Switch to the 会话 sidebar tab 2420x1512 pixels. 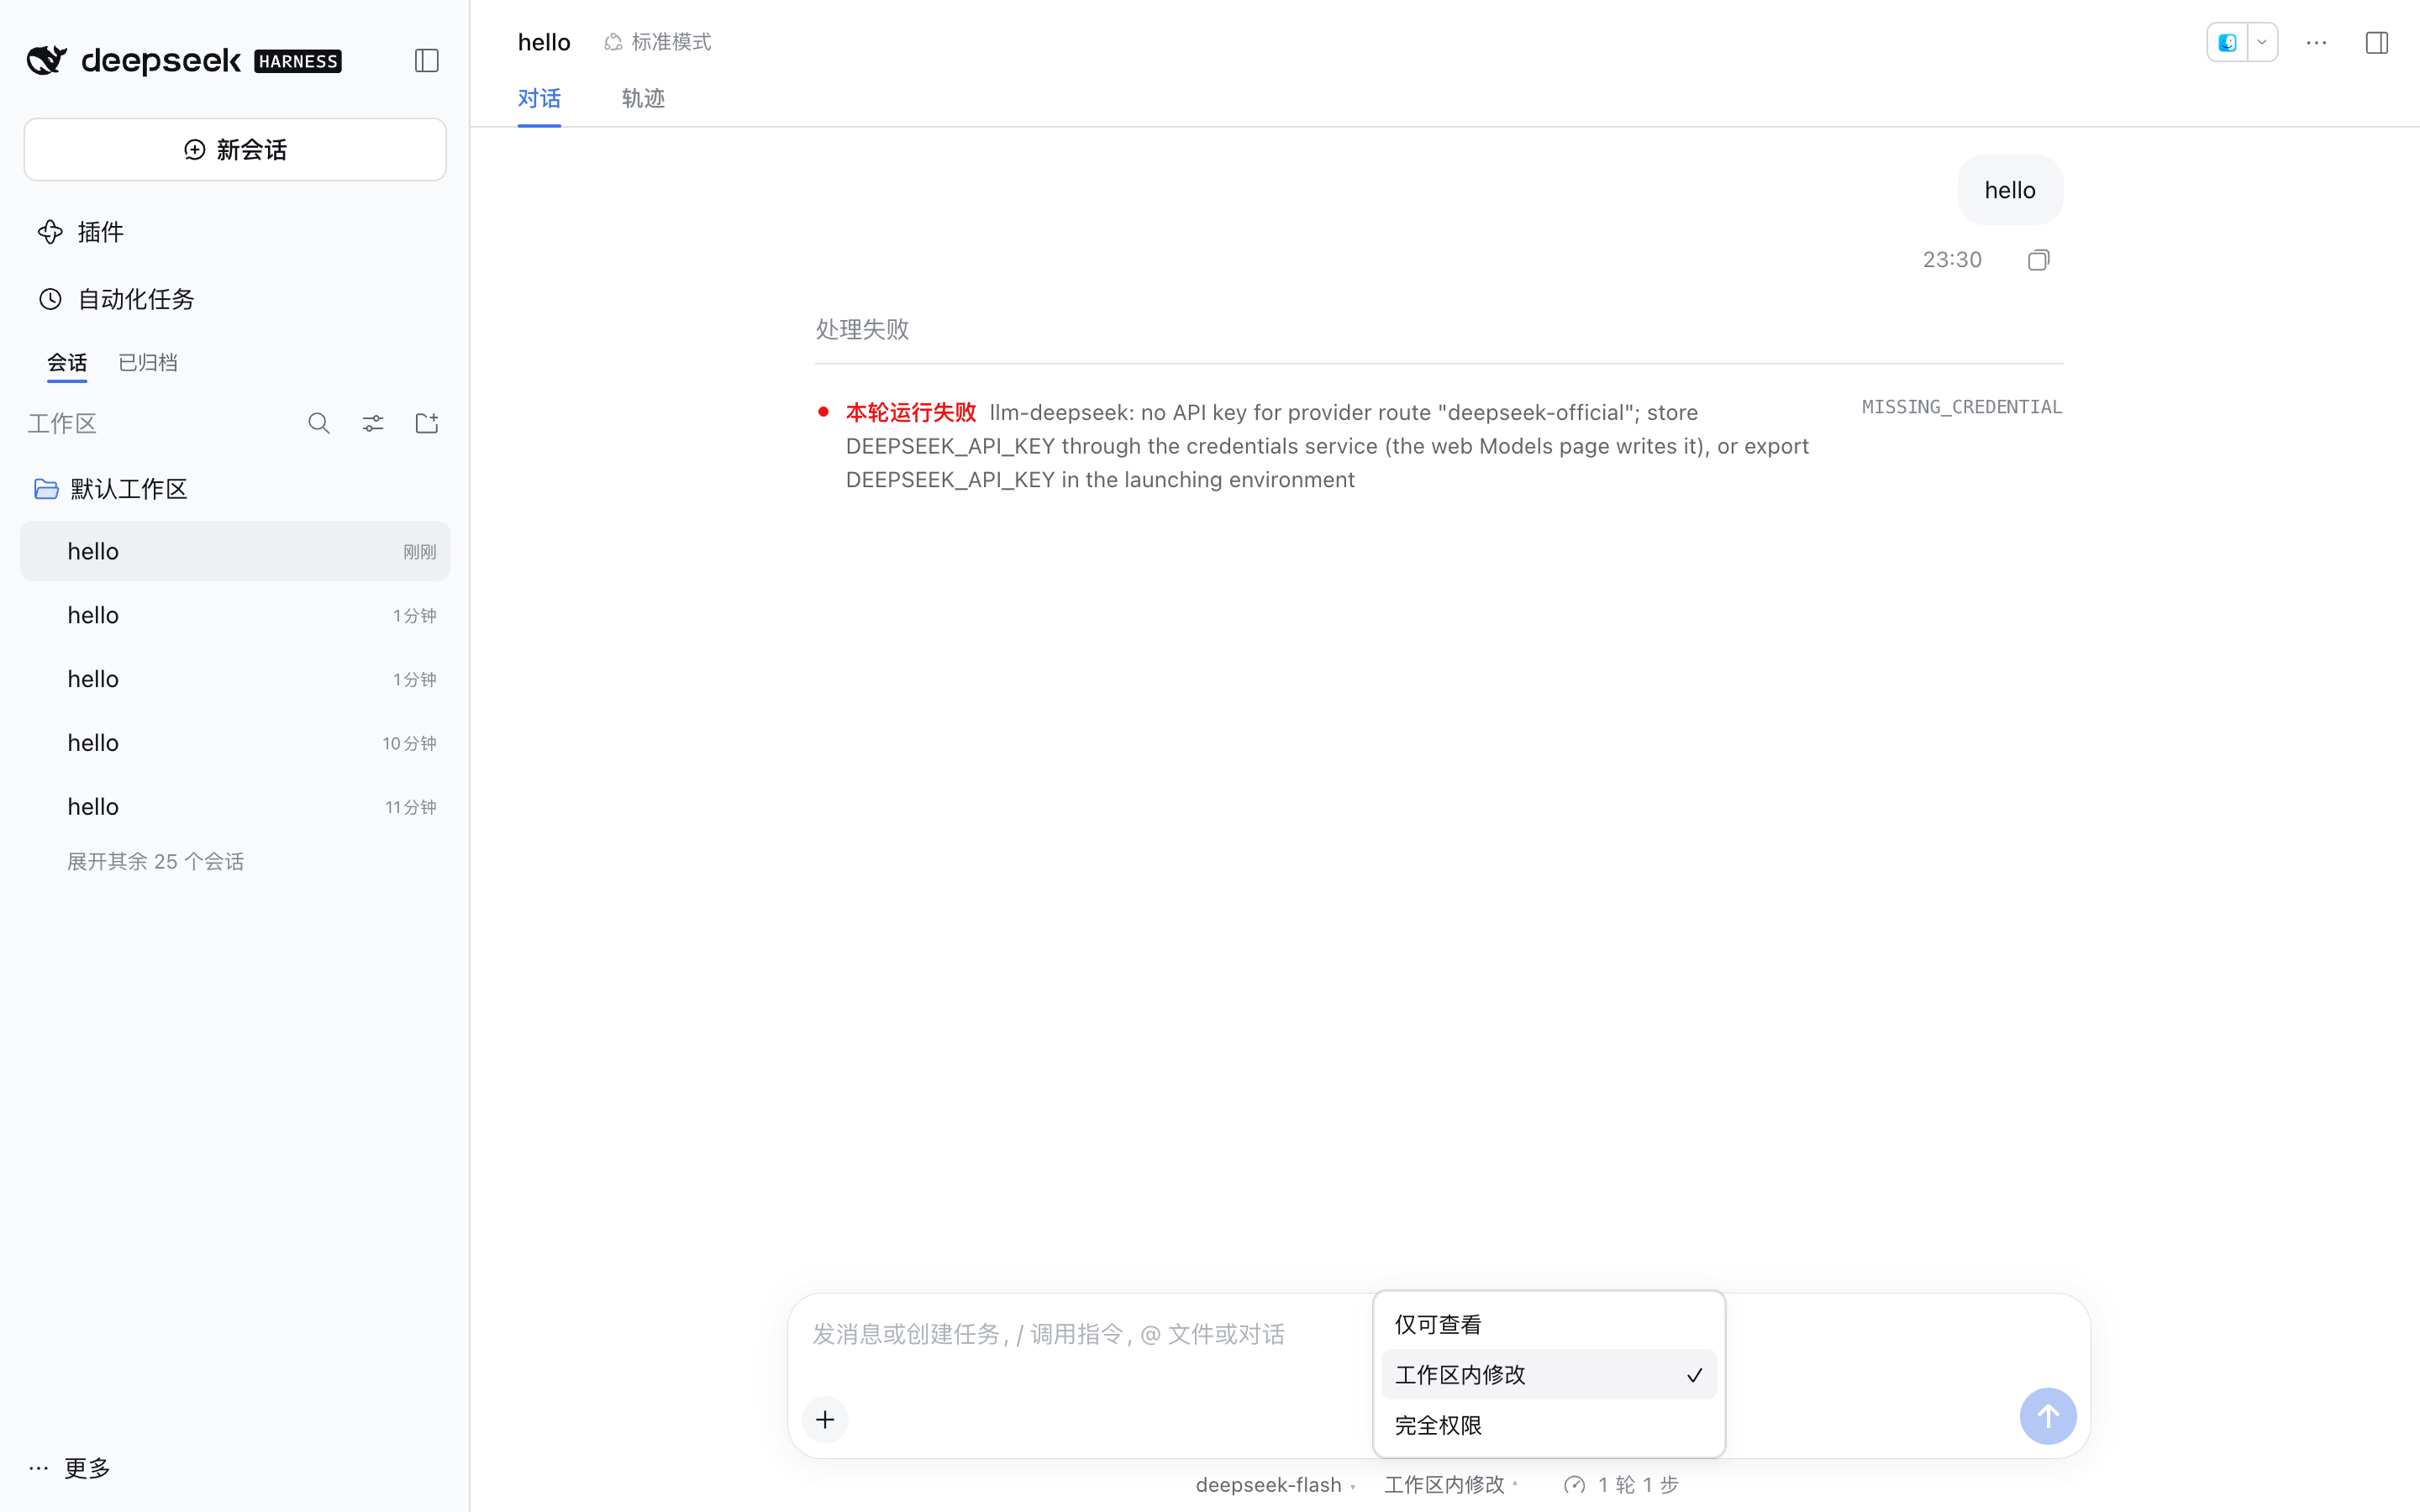67,362
